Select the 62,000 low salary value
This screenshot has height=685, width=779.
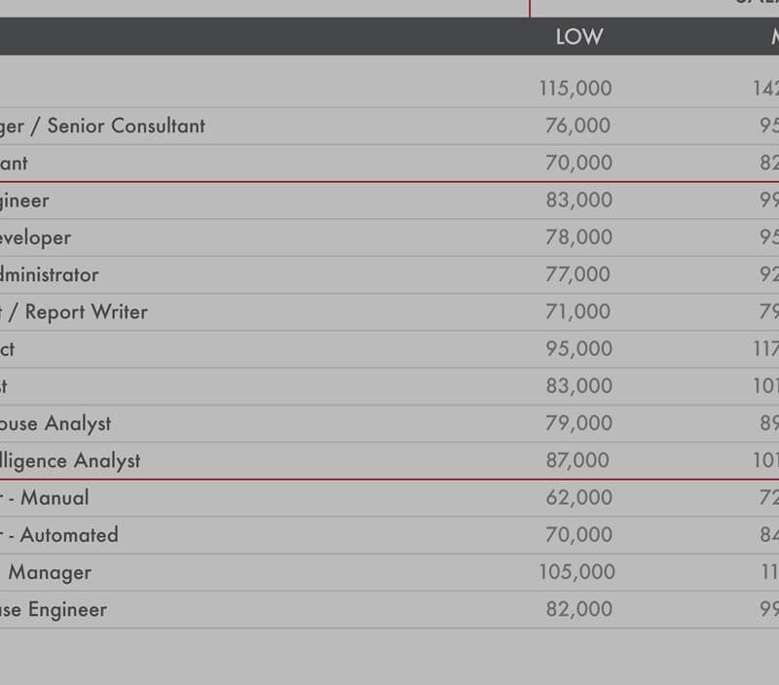coord(578,498)
